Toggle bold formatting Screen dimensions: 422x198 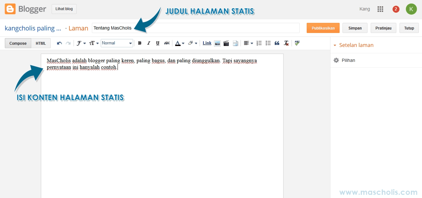[140, 43]
